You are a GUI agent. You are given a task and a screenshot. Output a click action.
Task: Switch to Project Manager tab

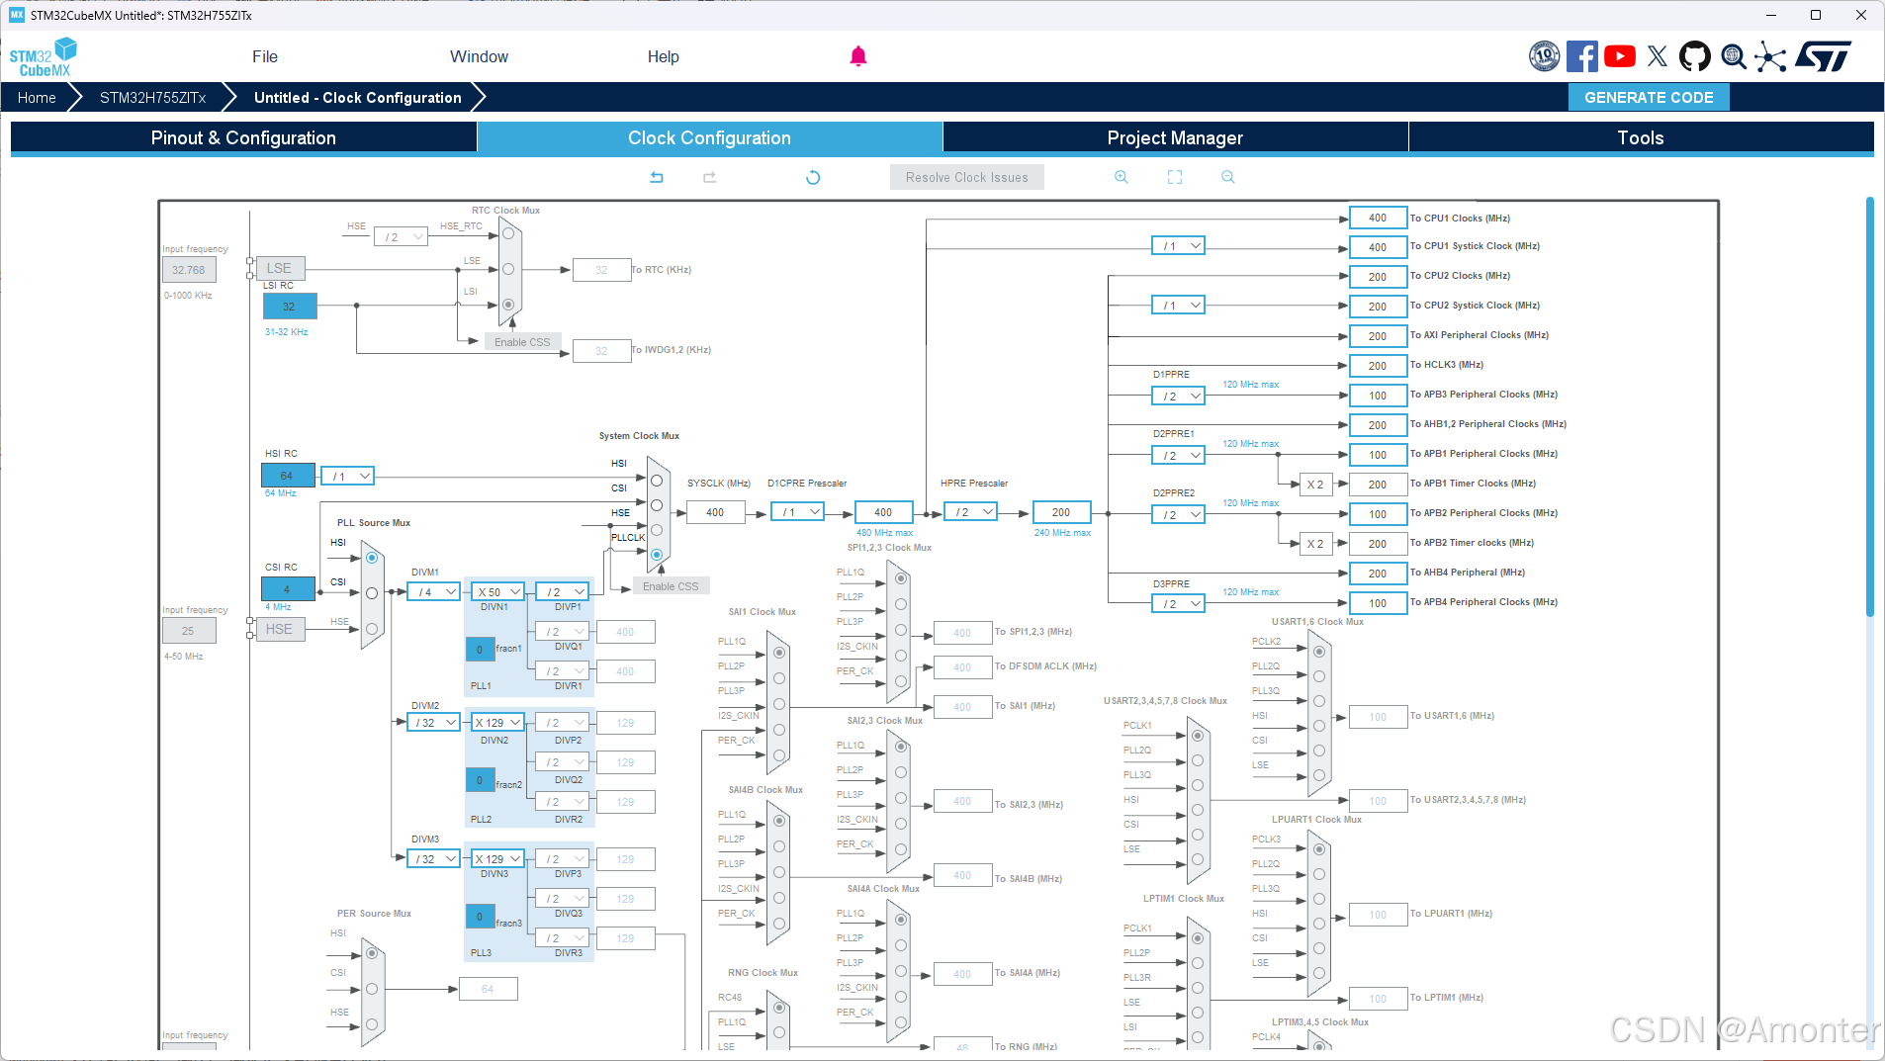pyautogui.click(x=1175, y=138)
